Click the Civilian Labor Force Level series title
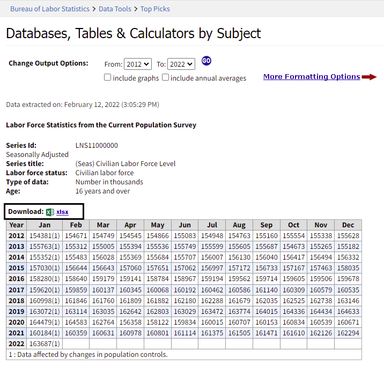The image size is (384, 366). tap(125, 164)
